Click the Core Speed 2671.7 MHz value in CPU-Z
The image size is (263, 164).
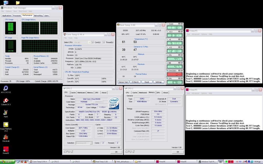tap(83, 128)
